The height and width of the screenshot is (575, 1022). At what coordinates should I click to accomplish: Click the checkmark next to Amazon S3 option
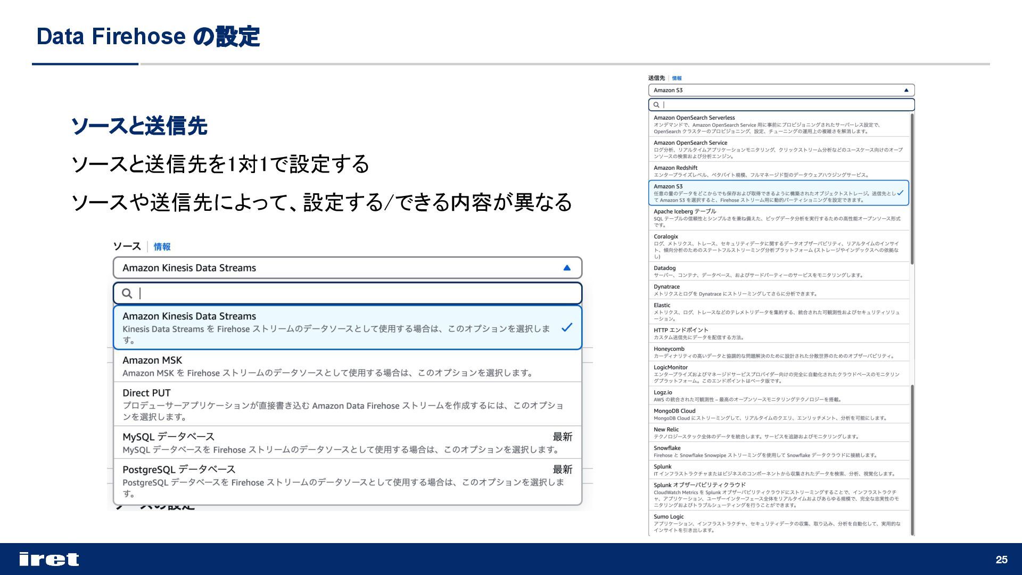click(900, 193)
